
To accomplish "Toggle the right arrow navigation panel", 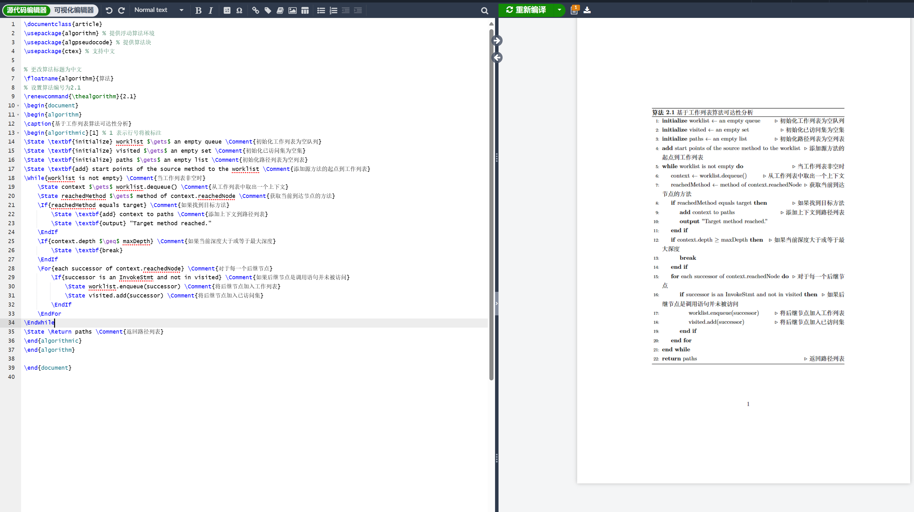I will (x=496, y=40).
